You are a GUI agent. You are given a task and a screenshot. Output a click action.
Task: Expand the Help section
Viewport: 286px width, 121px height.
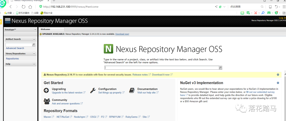tap(34, 64)
